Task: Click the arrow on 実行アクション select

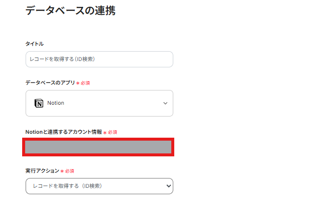Action: (169, 186)
